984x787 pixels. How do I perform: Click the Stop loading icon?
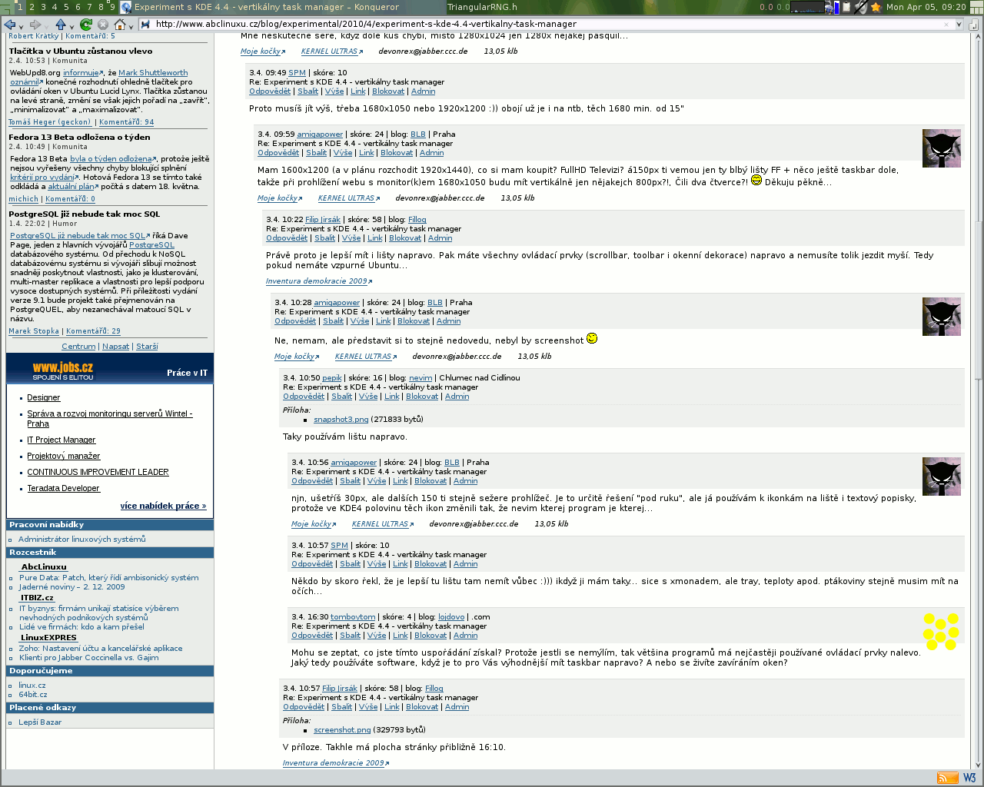(x=103, y=25)
